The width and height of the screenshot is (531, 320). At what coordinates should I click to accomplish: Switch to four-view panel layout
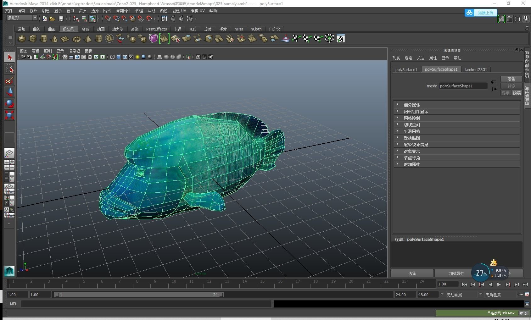pyautogui.click(x=9, y=165)
